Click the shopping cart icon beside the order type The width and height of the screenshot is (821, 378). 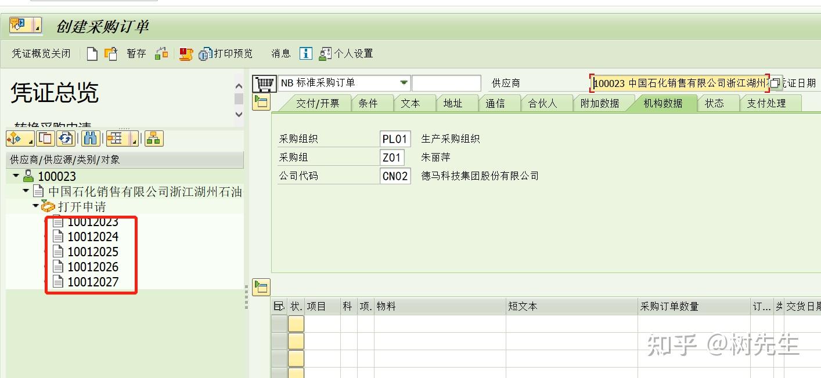(x=264, y=82)
